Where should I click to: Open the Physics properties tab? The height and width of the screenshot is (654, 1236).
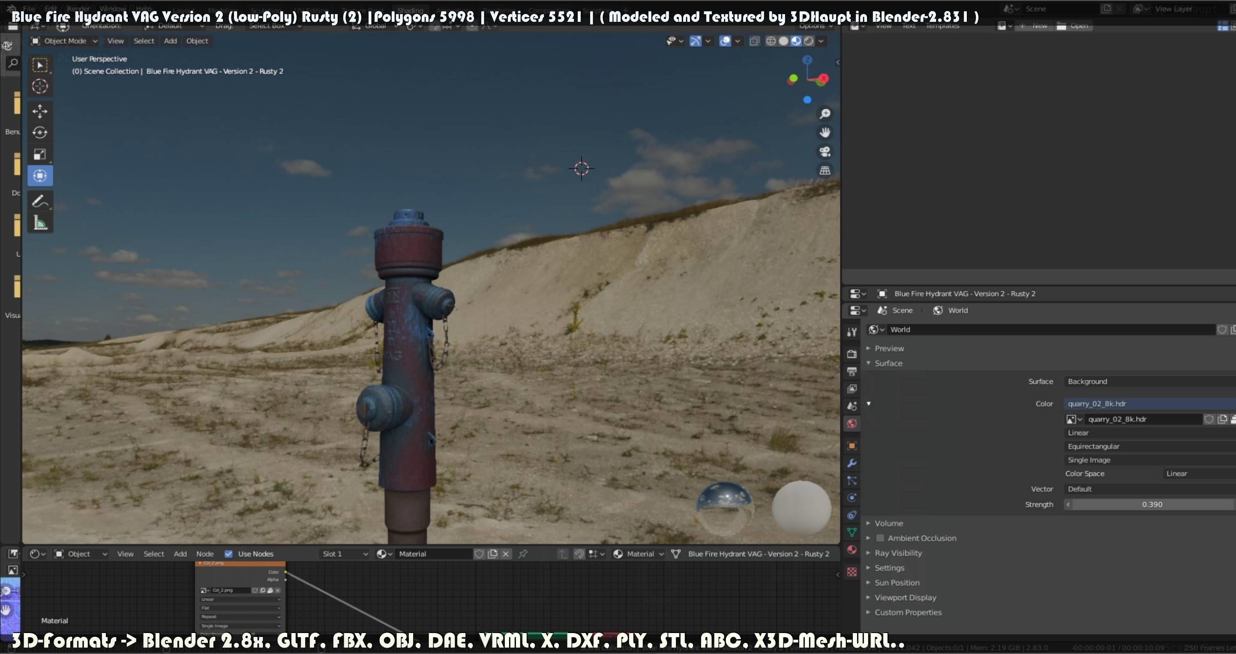click(x=852, y=497)
